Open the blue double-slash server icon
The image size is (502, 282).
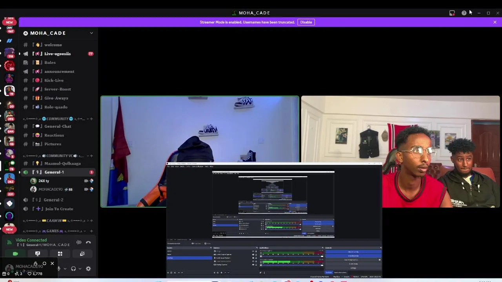[9, 40]
